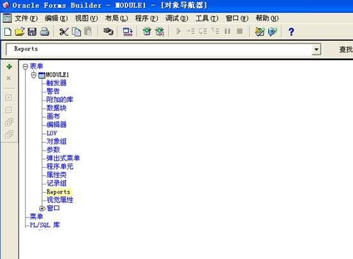Select the 属性类 tree item
The image size is (353, 259).
57,175
